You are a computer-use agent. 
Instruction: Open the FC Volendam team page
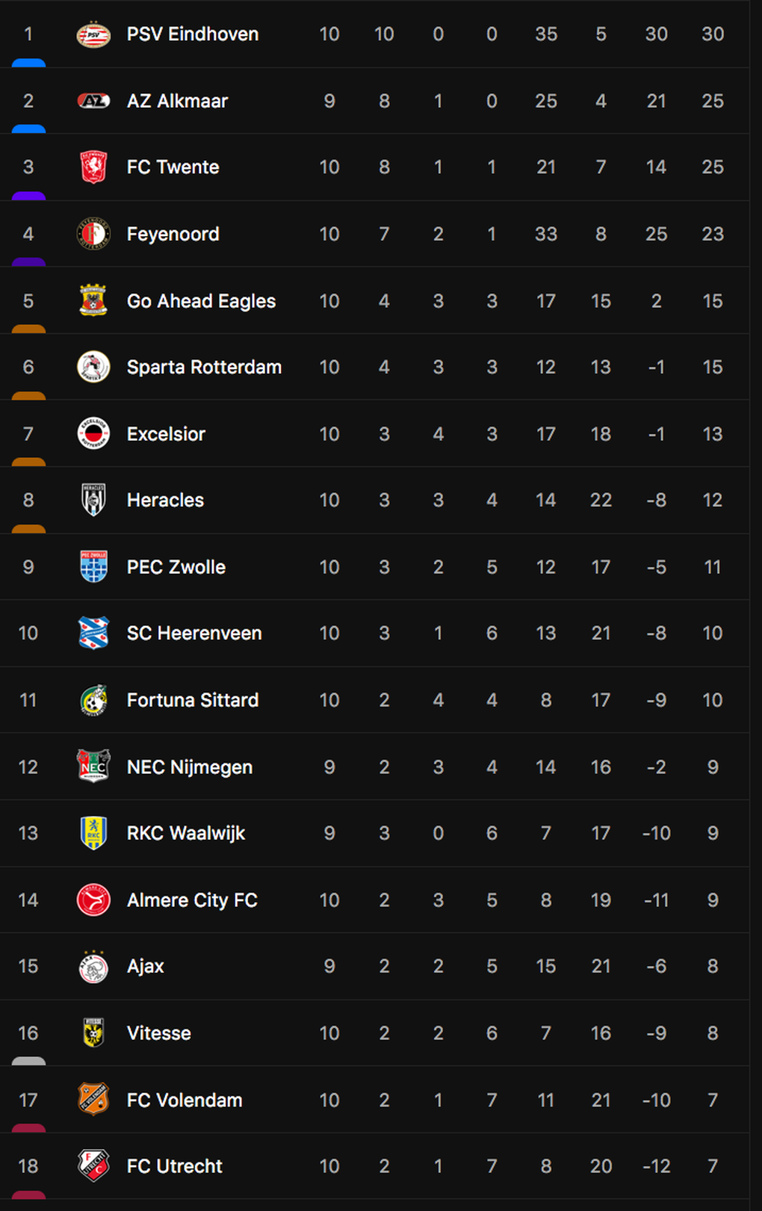(x=185, y=1100)
